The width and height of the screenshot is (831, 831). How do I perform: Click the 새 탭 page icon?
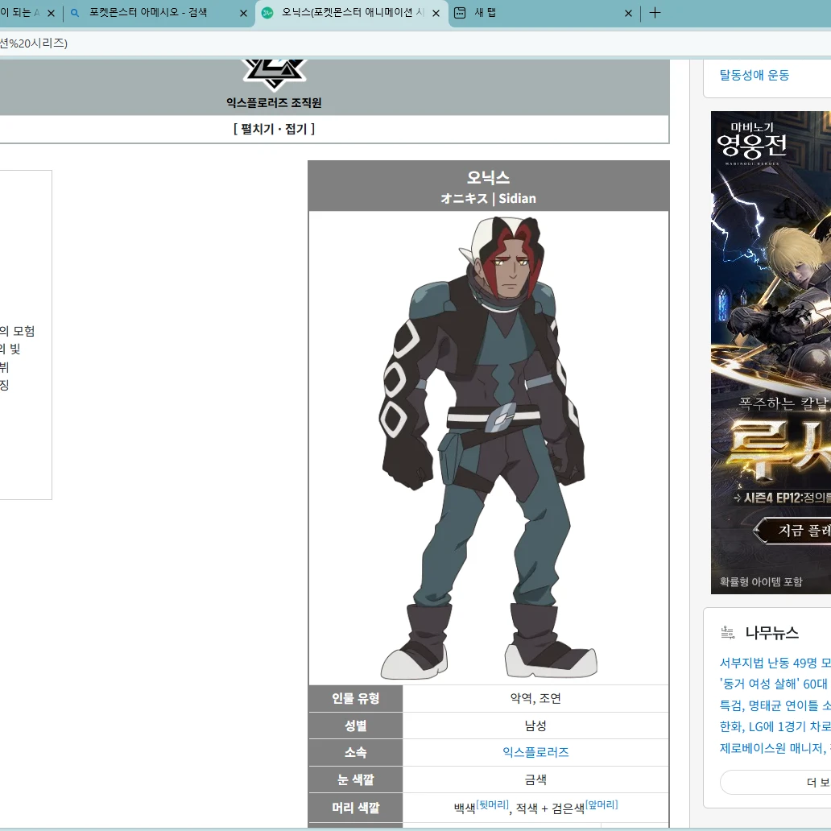tap(460, 13)
